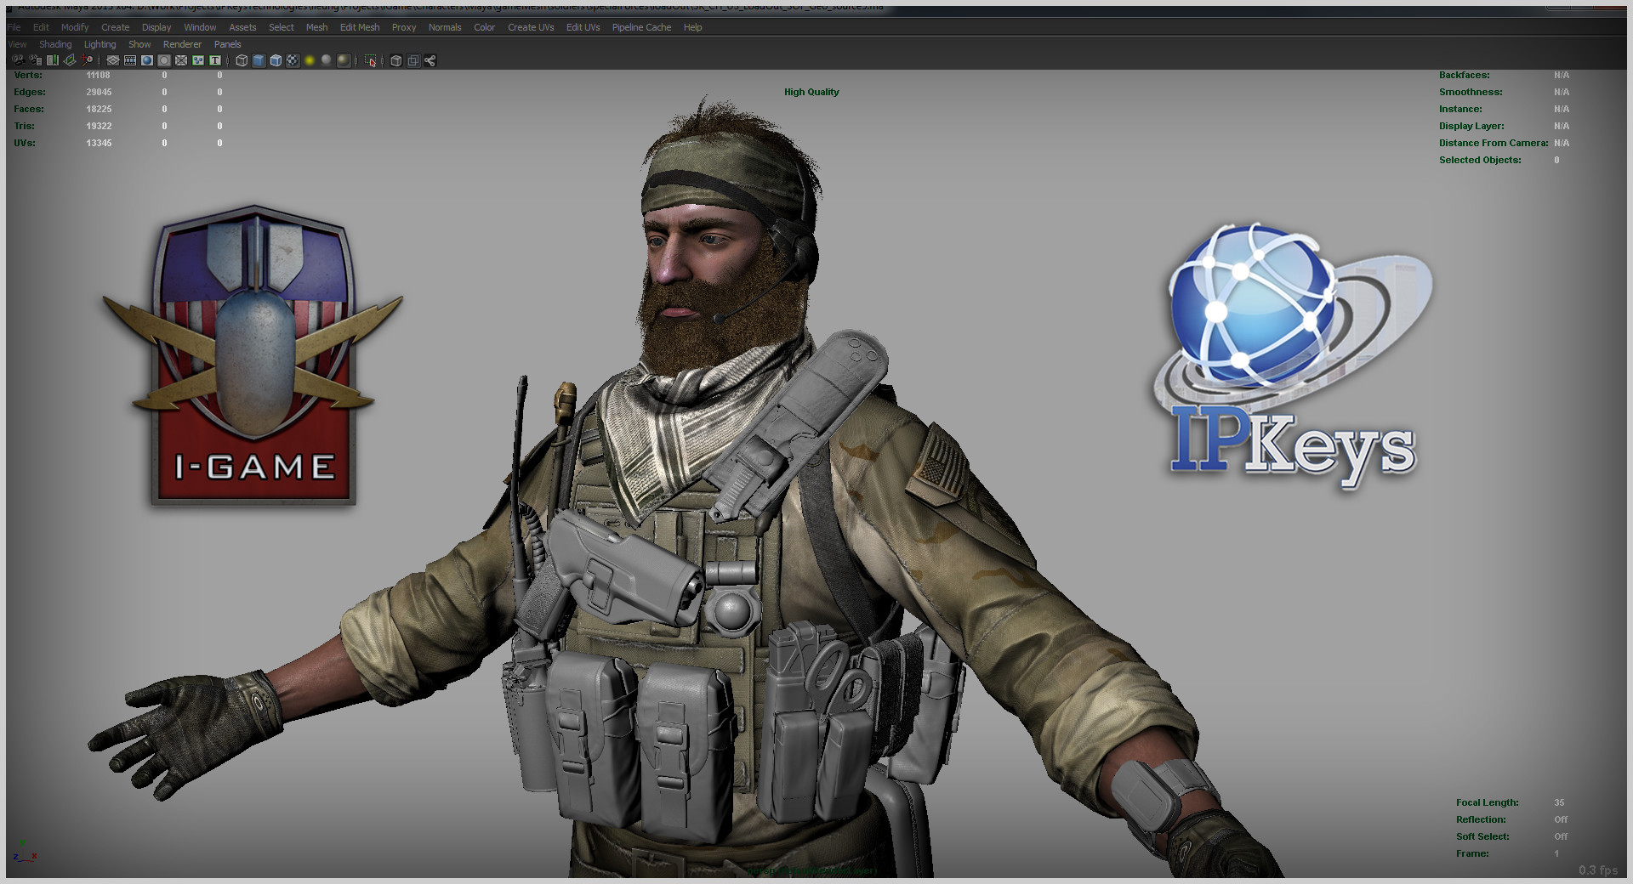The width and height of the screenshot is (1633, 884).
Task: Click the isolate select icon
Action: pos(369,60)
